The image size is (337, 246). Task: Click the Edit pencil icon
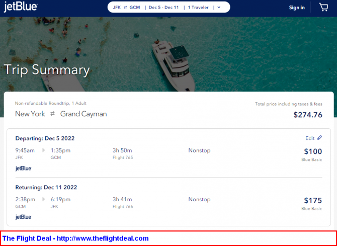[319, 138]
